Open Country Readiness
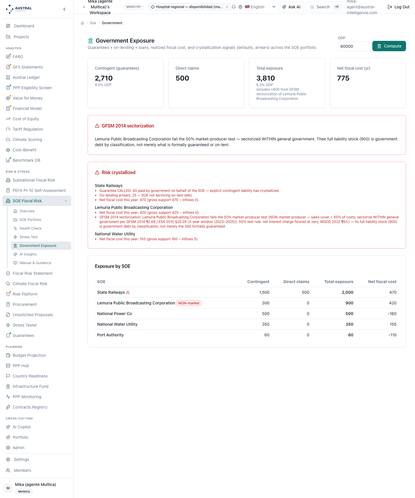 point(37,376)
